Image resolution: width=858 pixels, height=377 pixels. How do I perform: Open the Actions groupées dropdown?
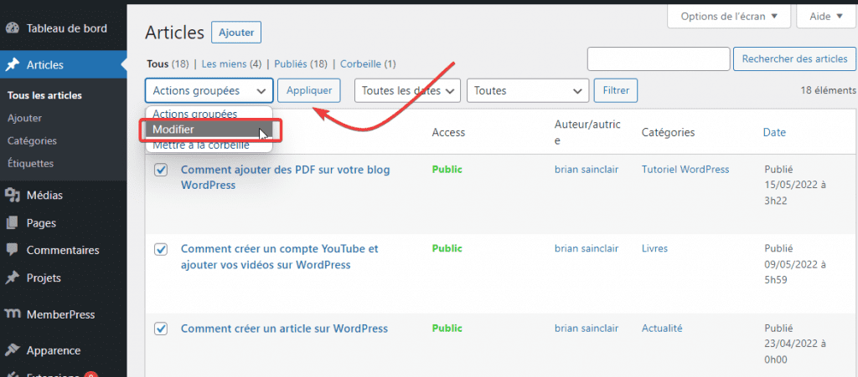(209, 90)
